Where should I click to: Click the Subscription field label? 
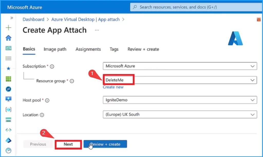(34, 66)
